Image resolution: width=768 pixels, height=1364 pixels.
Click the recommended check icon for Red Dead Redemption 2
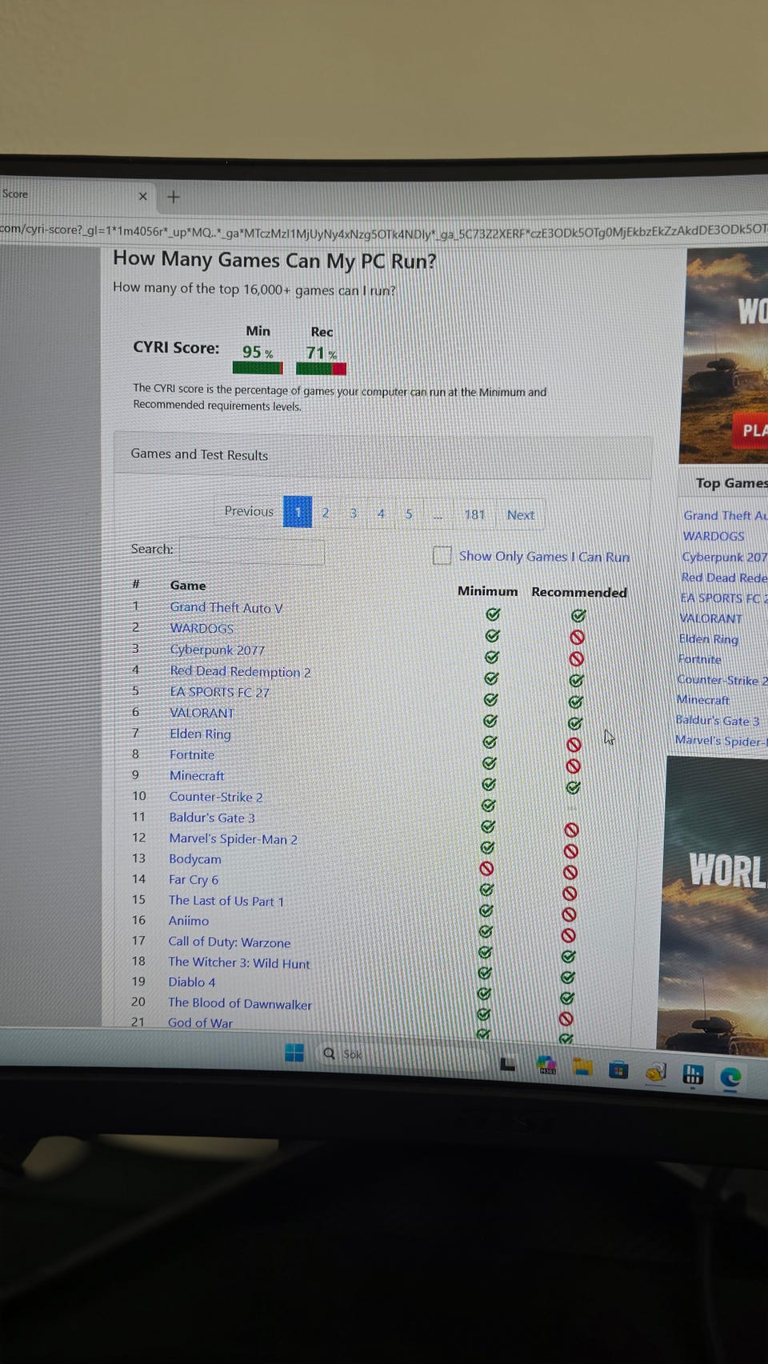click(x=576, y=680)
